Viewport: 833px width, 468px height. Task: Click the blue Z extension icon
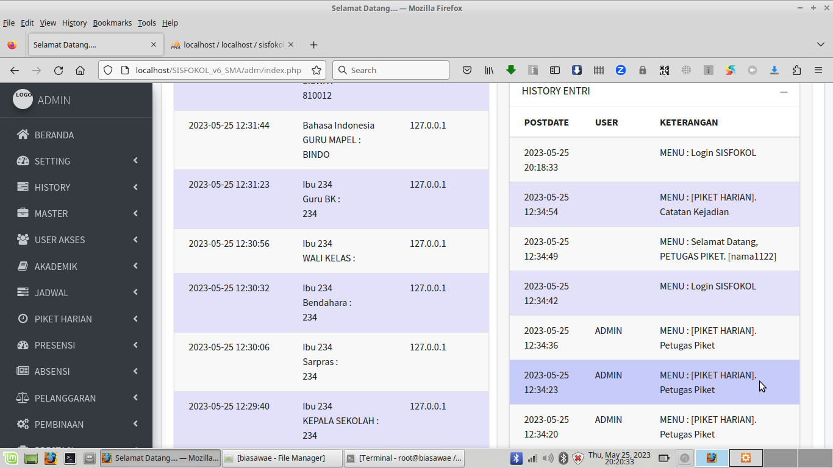coord(621,70)
